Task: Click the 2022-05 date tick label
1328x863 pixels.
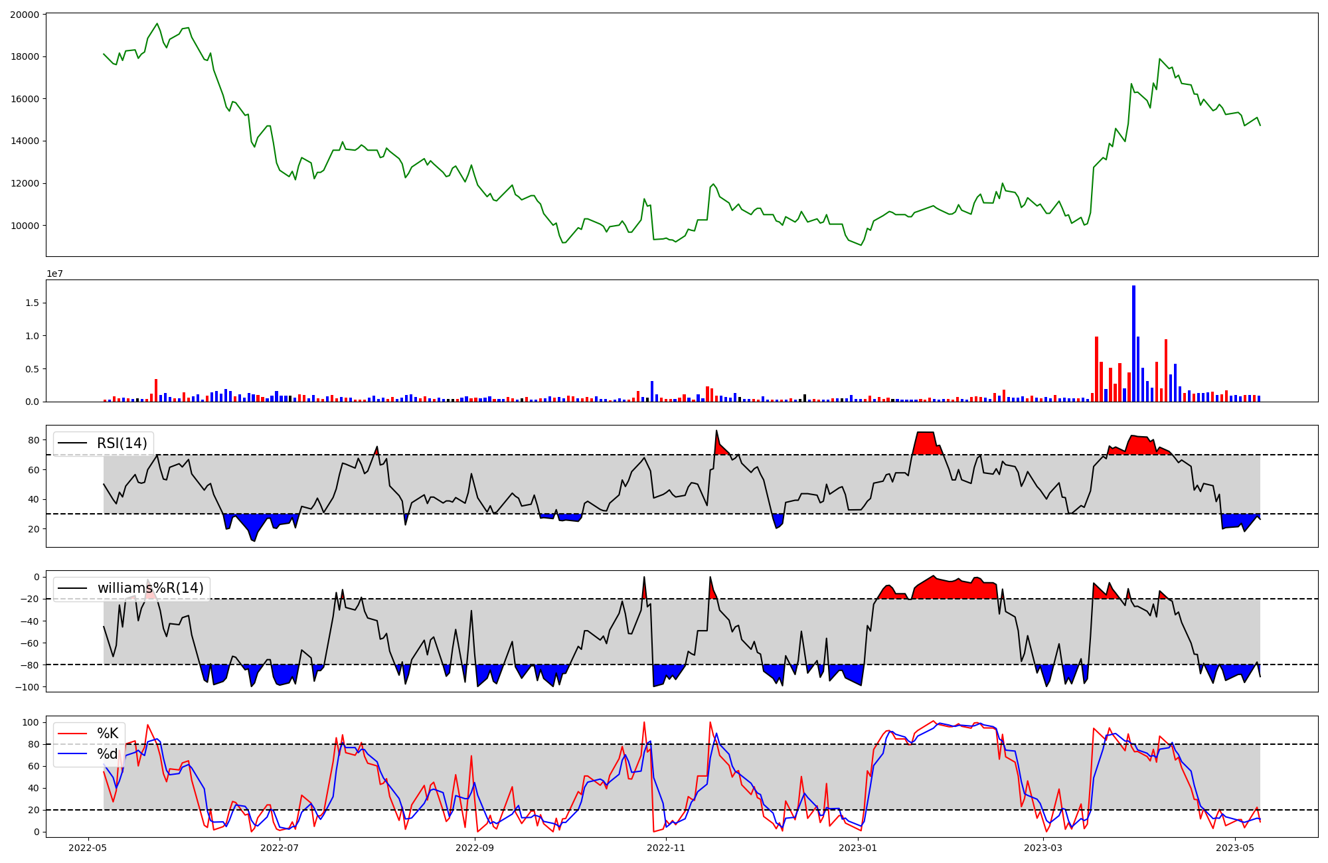Action: pyautogui.click(x=88, y=848)
